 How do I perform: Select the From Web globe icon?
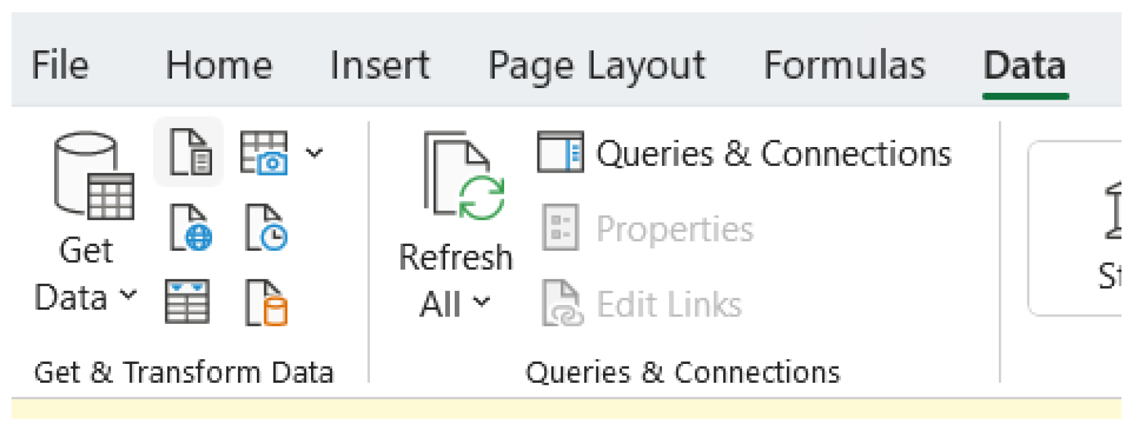click(190, 228)
